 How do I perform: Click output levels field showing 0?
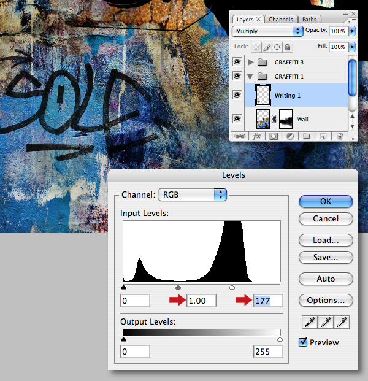click(135, 352)
